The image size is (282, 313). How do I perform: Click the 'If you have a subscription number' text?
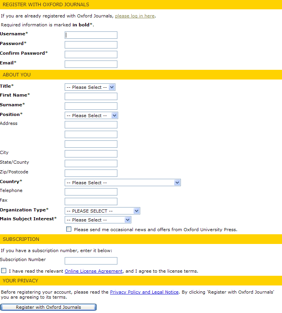(x=57, y=251)
